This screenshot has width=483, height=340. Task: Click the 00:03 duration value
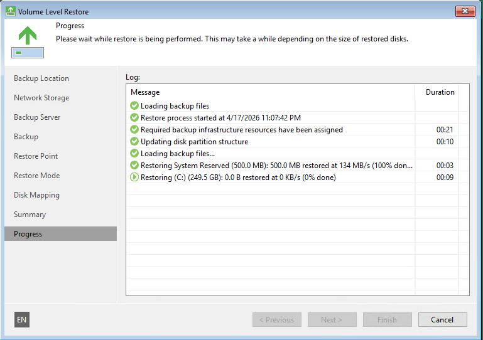(x=445, y=166)
